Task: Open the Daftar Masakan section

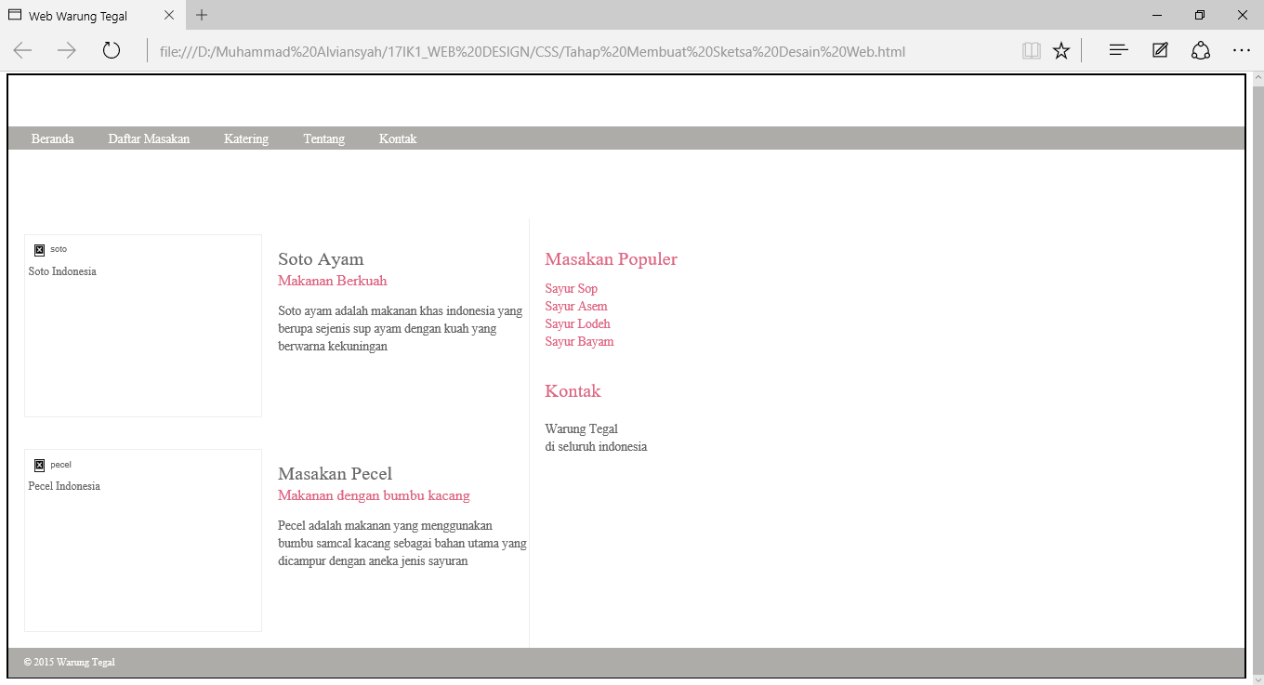Action: click(149, 138)
